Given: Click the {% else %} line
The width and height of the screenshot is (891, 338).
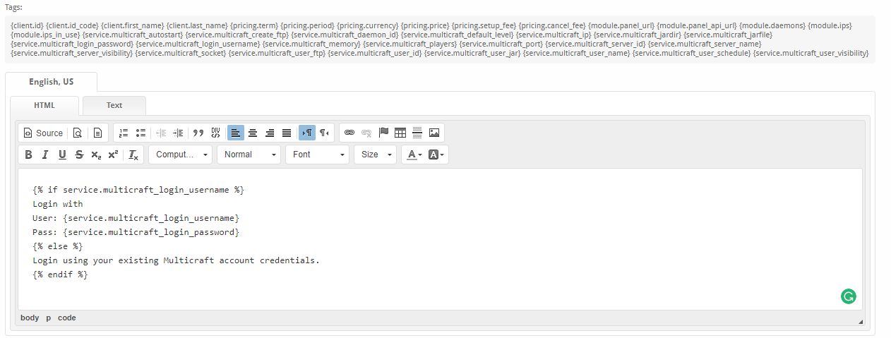Looking at the screenshot, I should pyautogui.click(x=58, y=246).
